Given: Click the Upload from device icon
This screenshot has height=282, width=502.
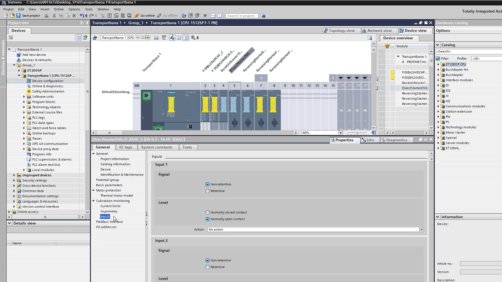Looking at the screenshot, I should 116,15.
